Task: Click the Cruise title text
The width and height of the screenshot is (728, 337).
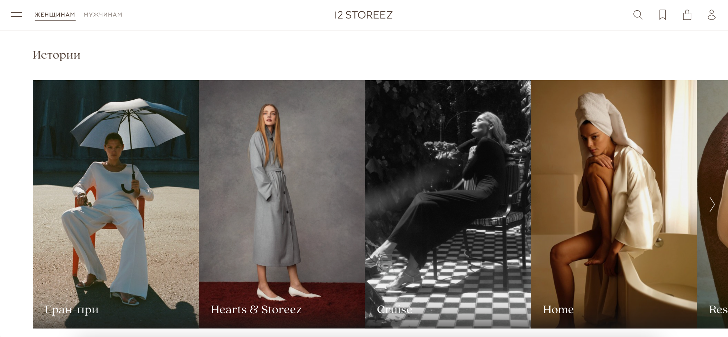Action: 394,309
